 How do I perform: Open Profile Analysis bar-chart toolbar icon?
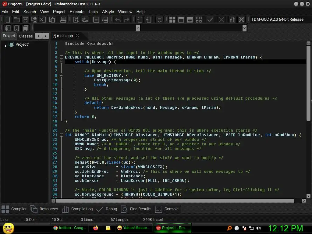[x=232, y=19]
